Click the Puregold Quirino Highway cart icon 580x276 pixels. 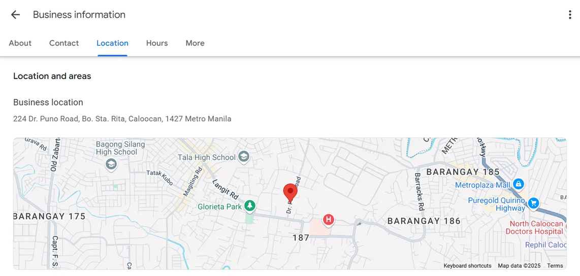[533, 202]
